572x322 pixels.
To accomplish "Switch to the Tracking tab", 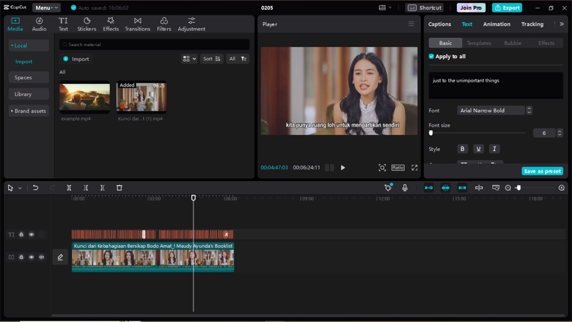I will point(532,24).
